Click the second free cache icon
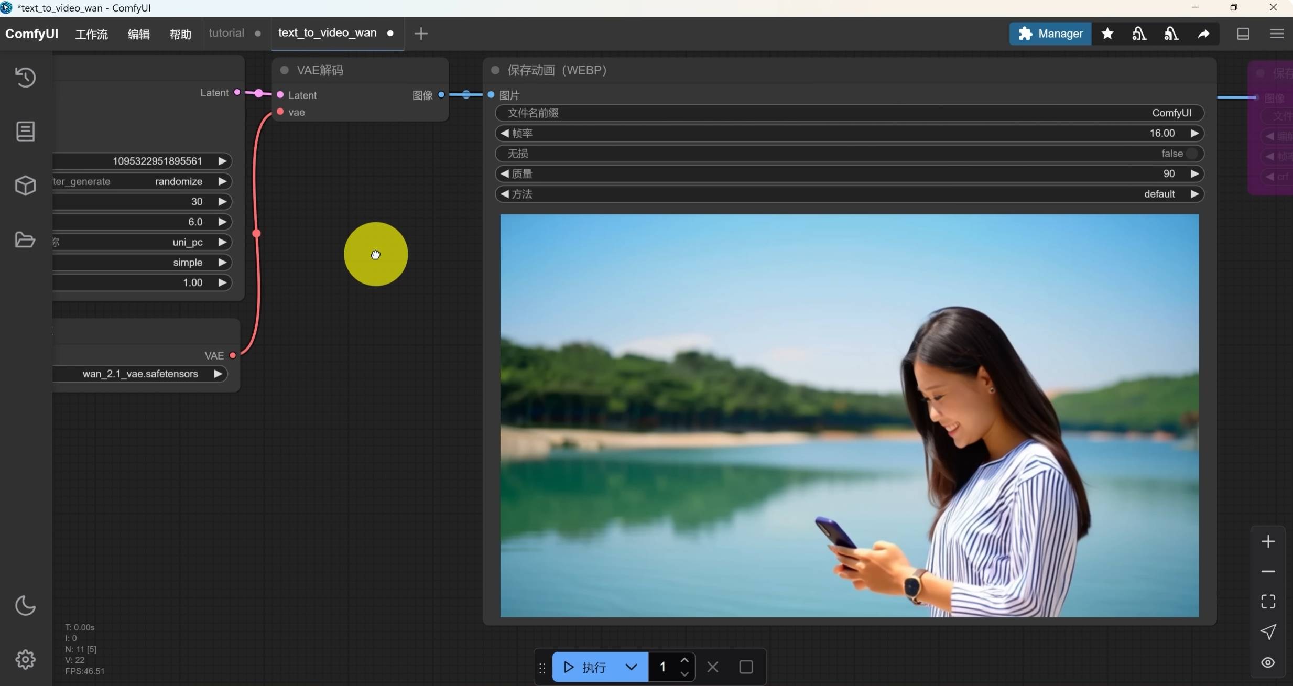This screenshot has height=686, width=1293. 1171,34
